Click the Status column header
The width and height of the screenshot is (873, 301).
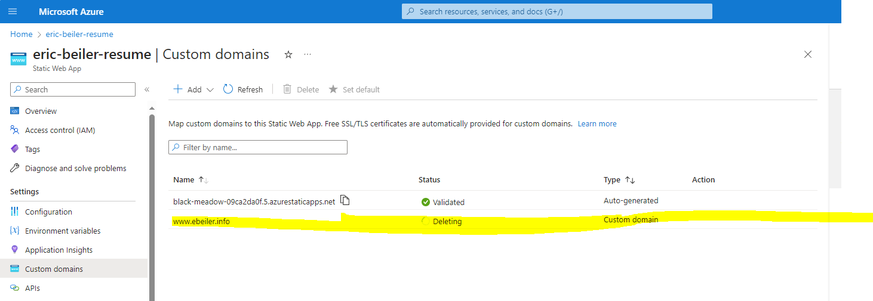click(429, 179)
